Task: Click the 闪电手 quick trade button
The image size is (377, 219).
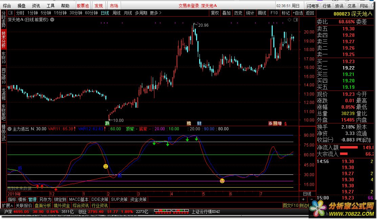Action: point(313,6)
